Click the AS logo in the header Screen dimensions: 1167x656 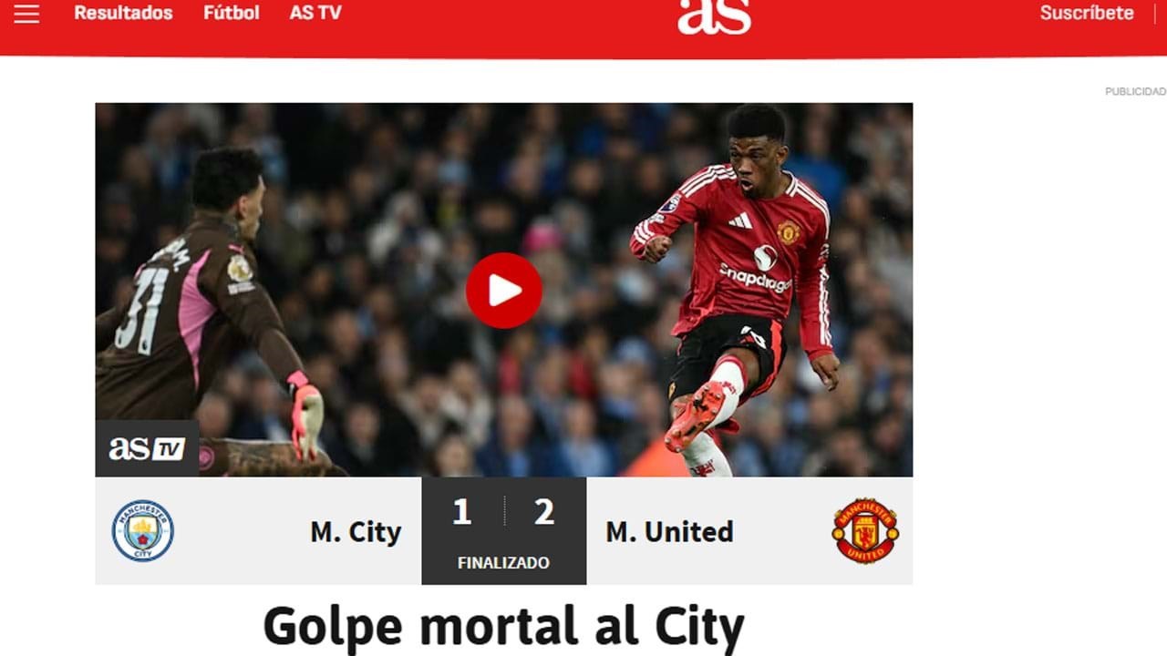(714, 16)
